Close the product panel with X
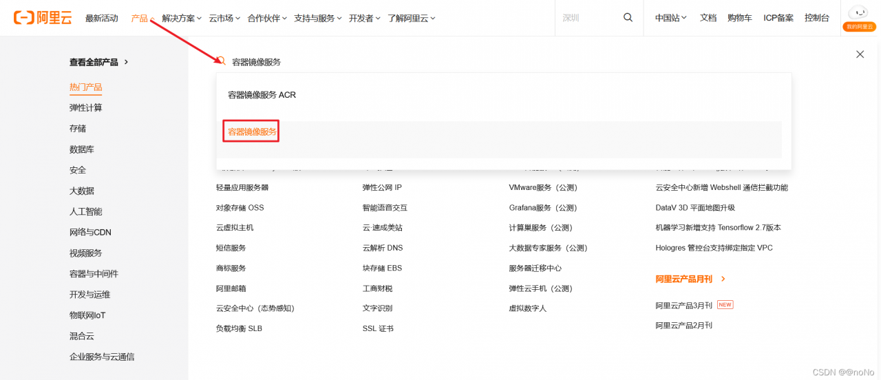The height and width of the screenshot is (380, 881). [x=860, y=54]
